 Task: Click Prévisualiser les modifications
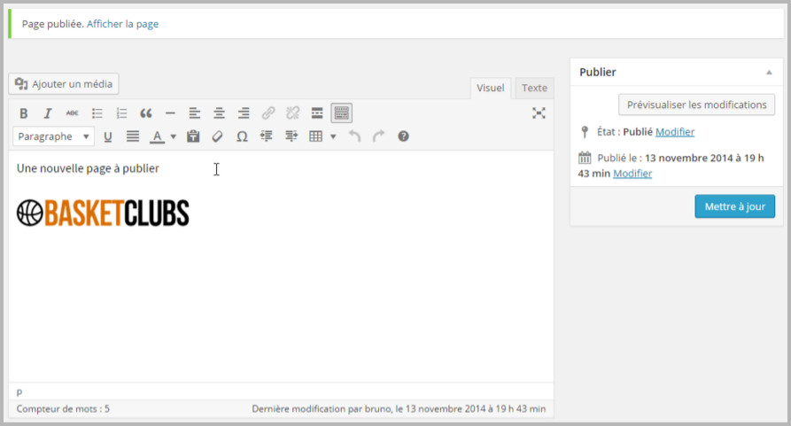pyautogui.click(x=697, y=105)
